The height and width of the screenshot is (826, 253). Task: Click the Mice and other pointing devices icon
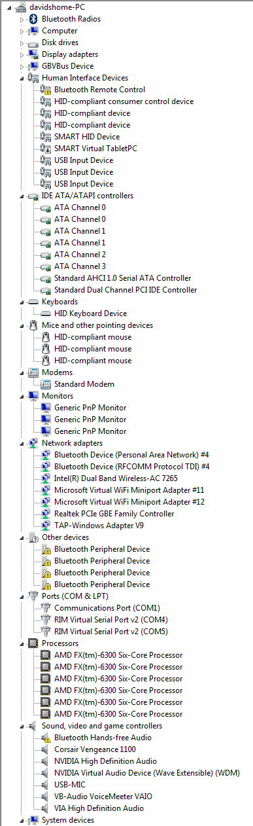[x=33, y=325]
